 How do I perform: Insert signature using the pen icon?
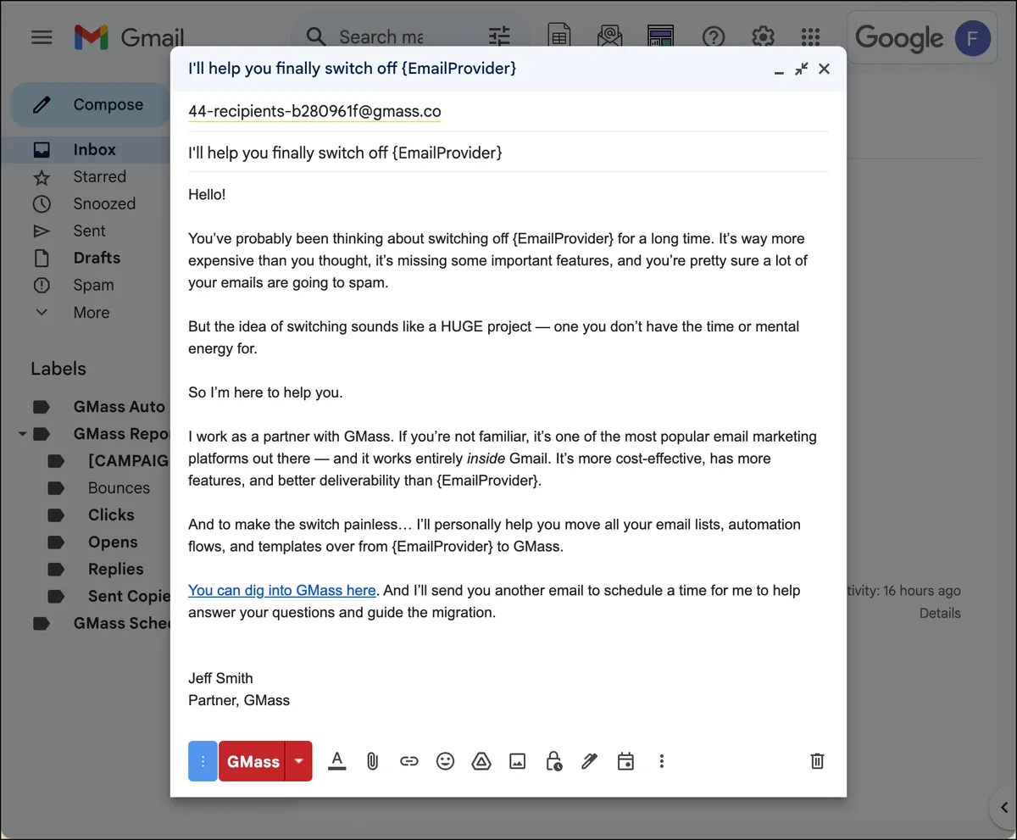(589, 761)
